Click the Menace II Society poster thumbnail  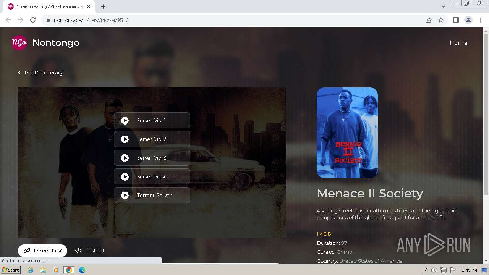[347, 133]
